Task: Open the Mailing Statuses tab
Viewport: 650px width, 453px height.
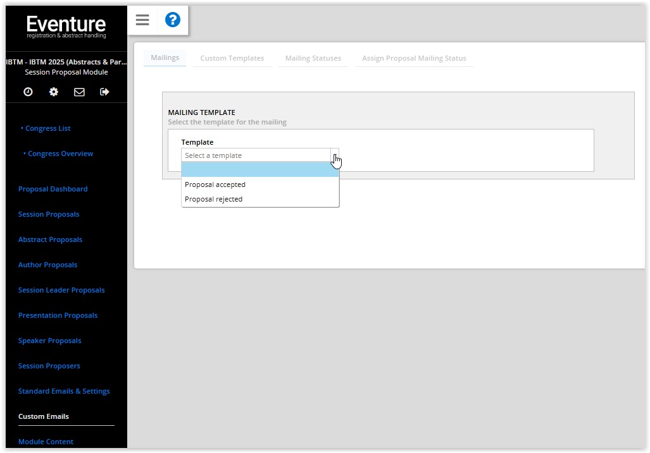Action: coord(313,58)
